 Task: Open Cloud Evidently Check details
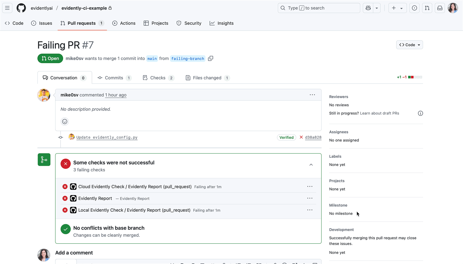tap(135, 187)
